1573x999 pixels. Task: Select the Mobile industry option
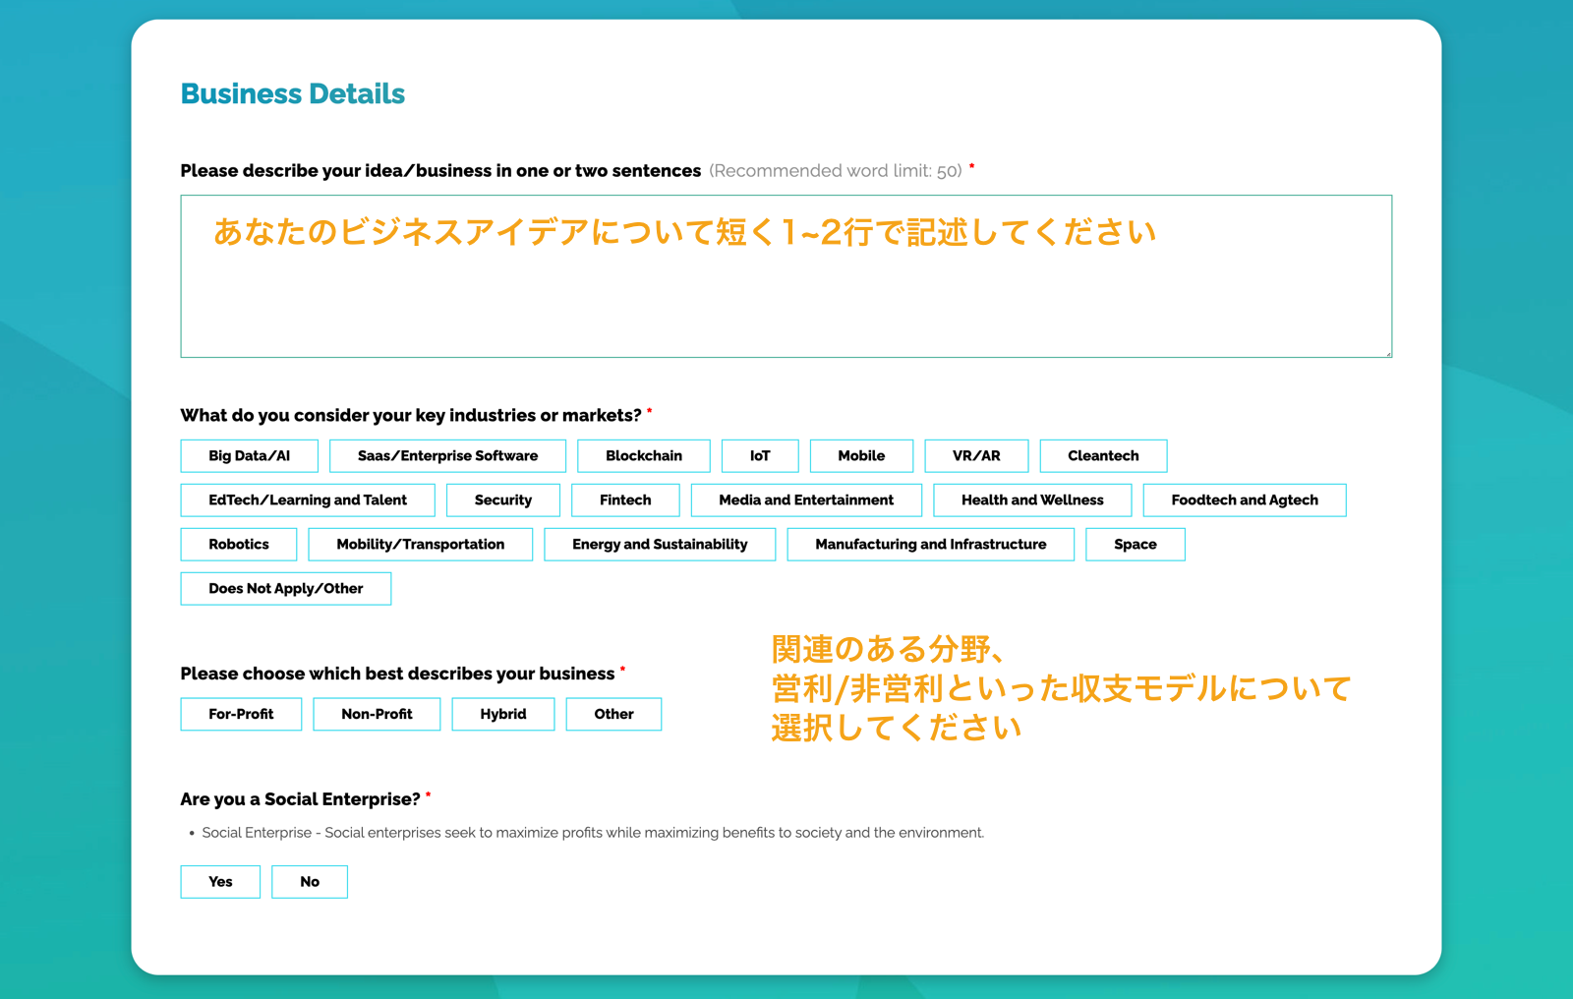(x=861, y=456)
